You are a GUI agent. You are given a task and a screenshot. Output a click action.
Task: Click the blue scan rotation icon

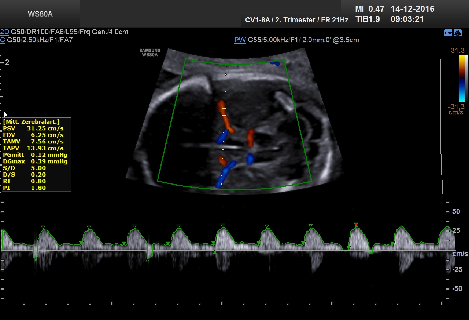pyautogui.click(x=458, y=33)
